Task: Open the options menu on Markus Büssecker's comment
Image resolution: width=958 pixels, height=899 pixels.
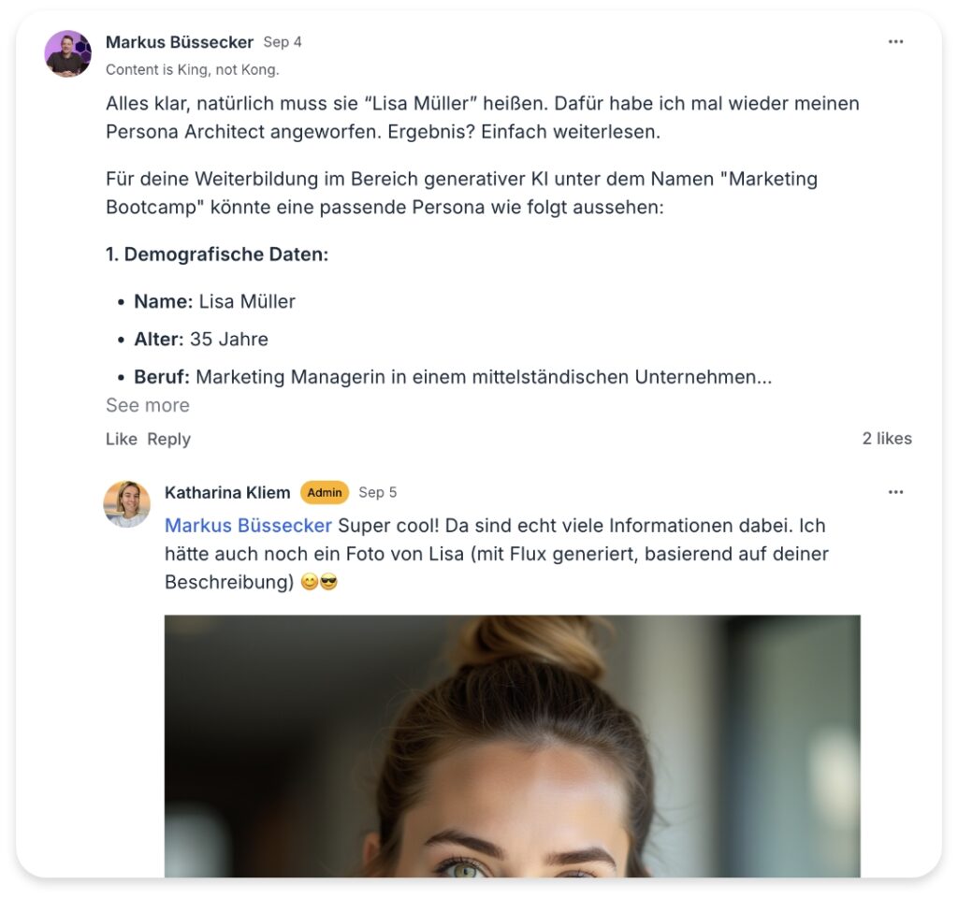Action: pos(895,41)
